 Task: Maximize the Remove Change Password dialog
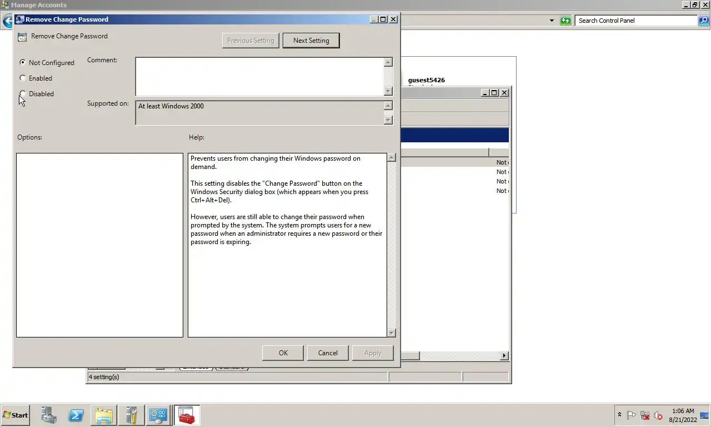383,19
